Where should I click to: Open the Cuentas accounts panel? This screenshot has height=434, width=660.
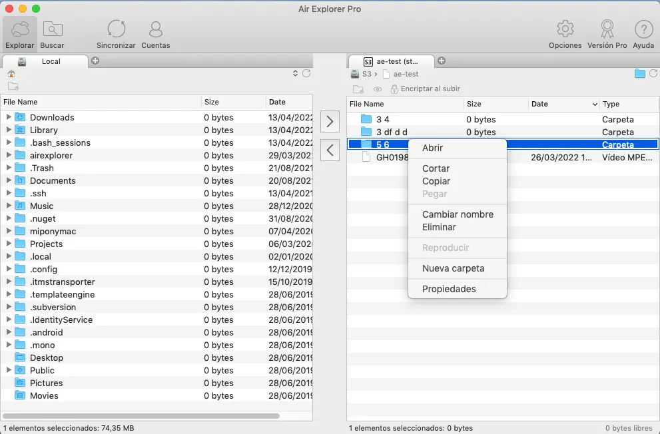pyautogui.click(x=156, y=35)
